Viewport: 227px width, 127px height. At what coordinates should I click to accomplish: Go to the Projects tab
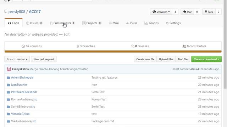92,23
